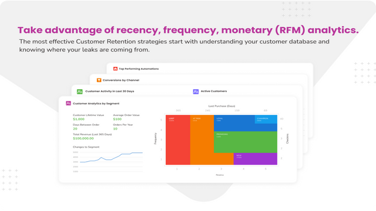Click the green Customer Activity icon
This screenshot has height=211, width=376.
click(80, 91)
